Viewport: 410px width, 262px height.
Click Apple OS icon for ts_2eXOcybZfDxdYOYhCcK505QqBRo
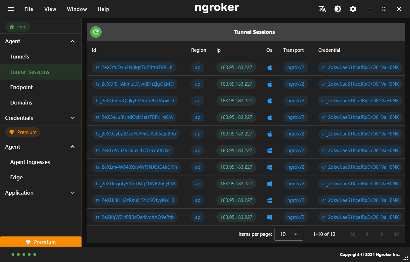tap(270, 134)
